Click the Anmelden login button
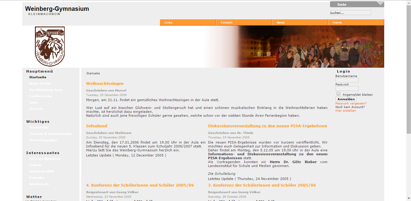This screenshot has height=201, width=411. pos(346,99)
